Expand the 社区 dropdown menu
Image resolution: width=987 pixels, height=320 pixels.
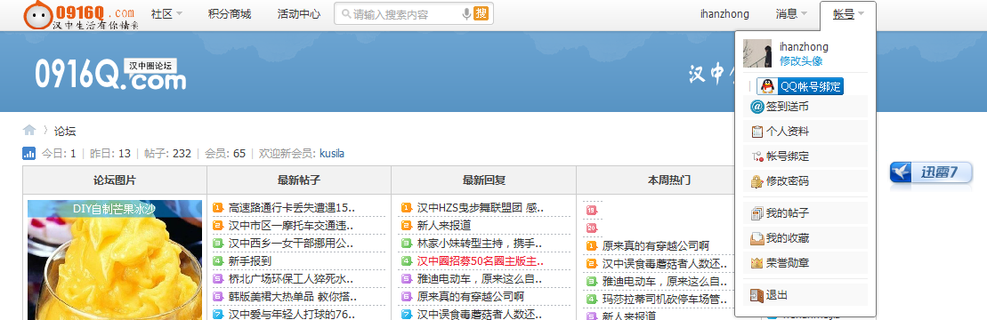[166, 14]
